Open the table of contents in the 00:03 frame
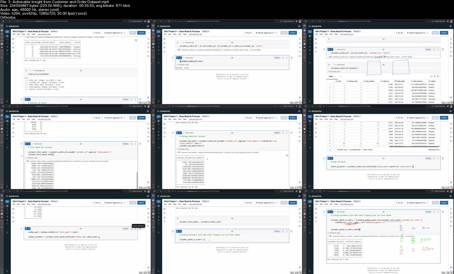The height and width of the screenshot is (274, 454). click(13, 39)
